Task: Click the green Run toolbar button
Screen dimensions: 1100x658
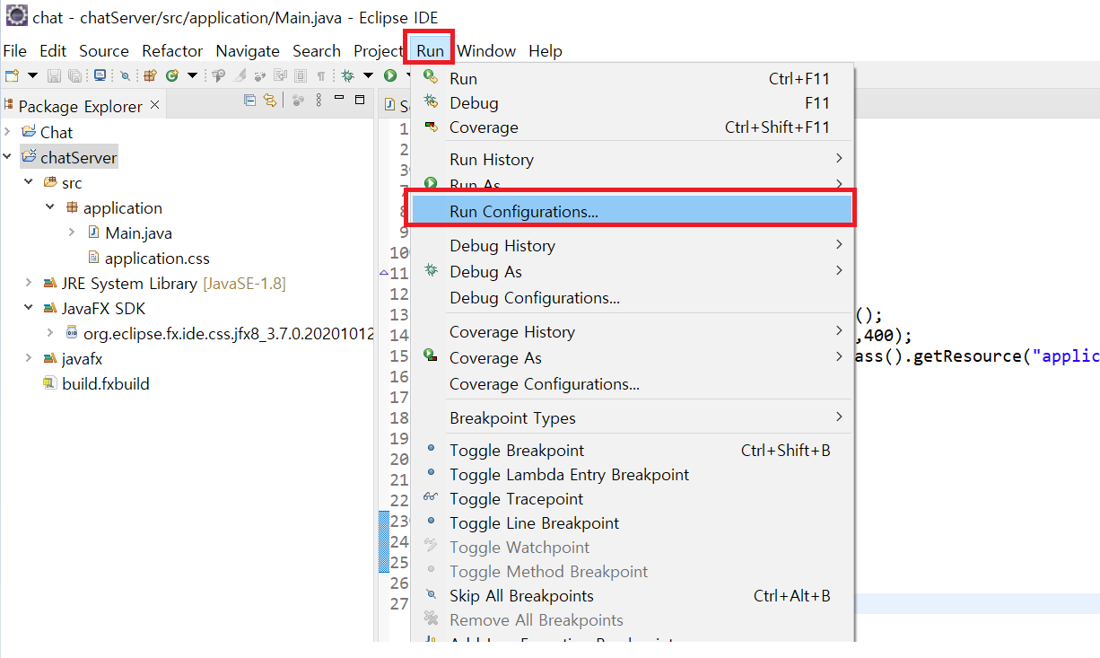Action: (389, 75)
